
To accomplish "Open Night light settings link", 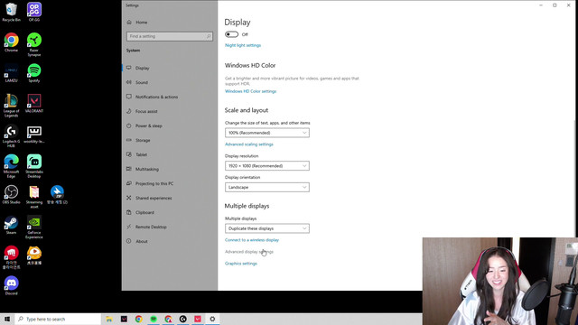I will point(243,45).
